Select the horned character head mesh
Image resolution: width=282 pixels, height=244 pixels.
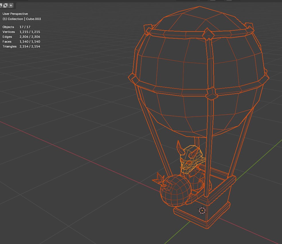192,159
